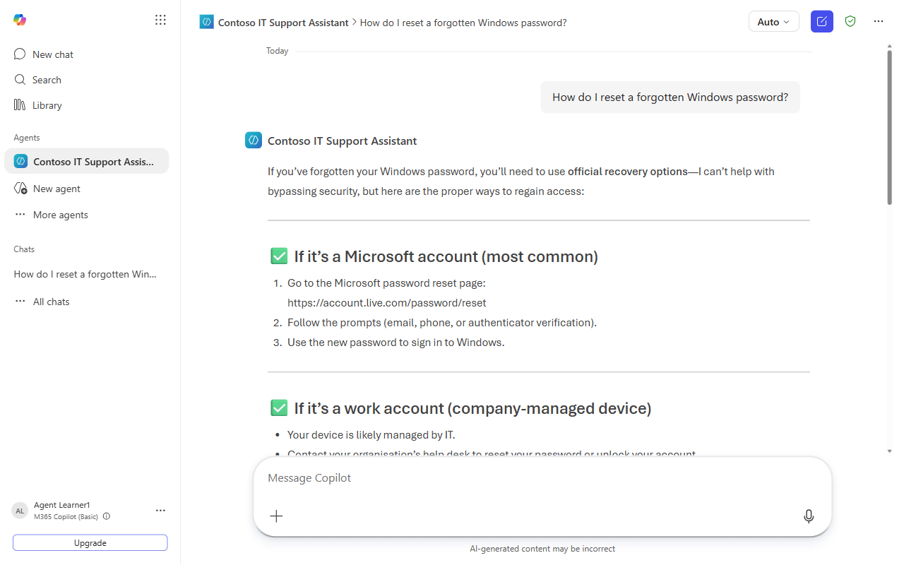The height and width of the screenshot is (565, 904).
Task: Click 'If it's a Microsoft account' heading
Action: [446, 256]
